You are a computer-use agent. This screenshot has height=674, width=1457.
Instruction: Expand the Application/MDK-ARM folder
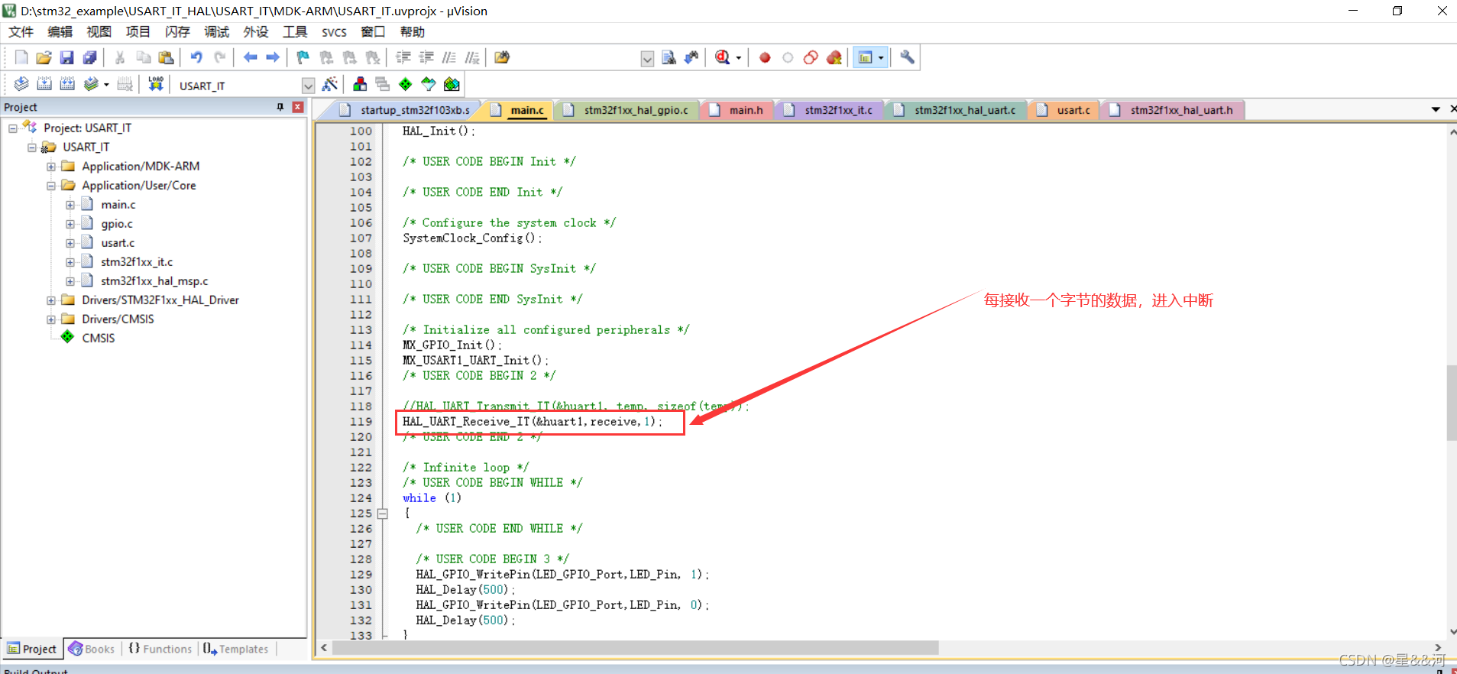pyautogui.click(x=51, y=167)
